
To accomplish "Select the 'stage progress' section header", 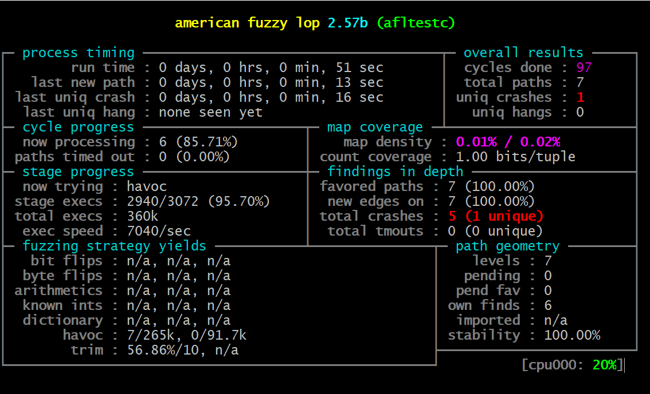I will pos(79,172).
